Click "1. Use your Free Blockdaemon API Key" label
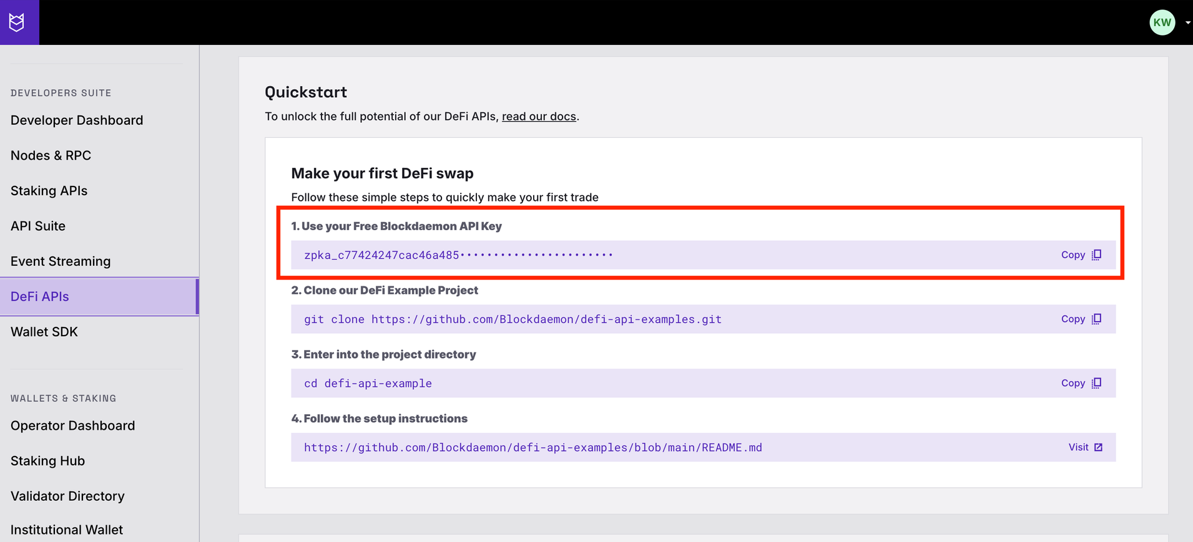 396,226
